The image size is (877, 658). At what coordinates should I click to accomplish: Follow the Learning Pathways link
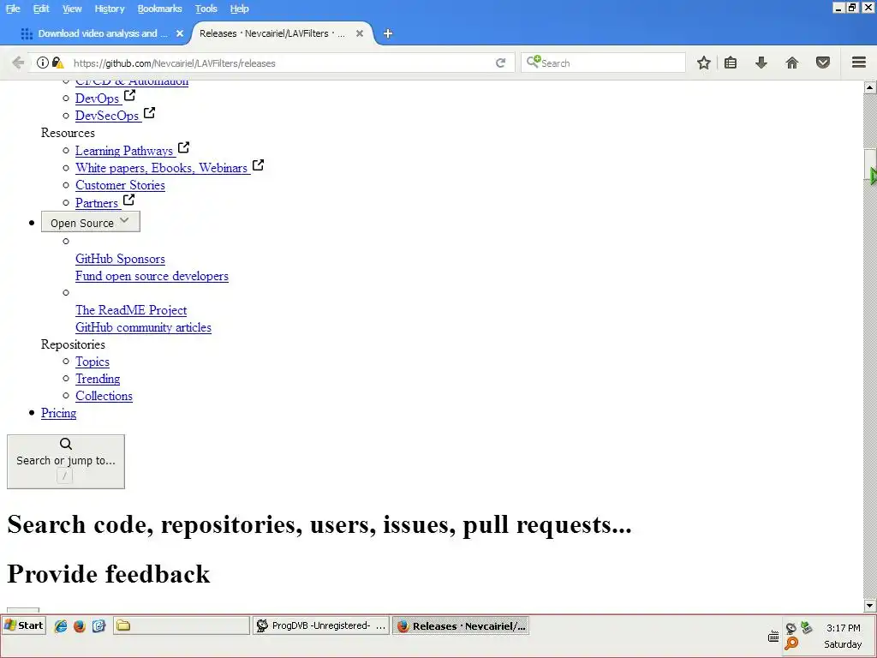[x=124, y=151]
